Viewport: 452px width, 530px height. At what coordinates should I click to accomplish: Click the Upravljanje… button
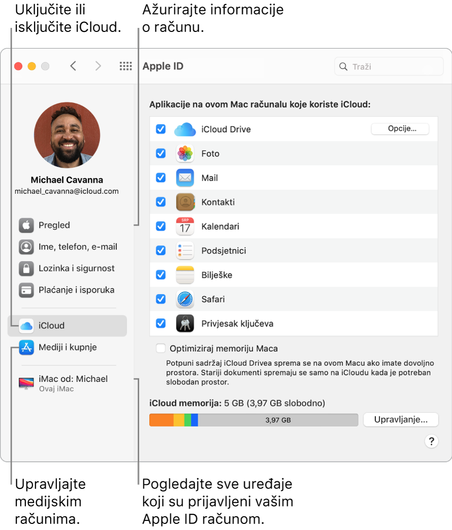click(x=401, y=419)
